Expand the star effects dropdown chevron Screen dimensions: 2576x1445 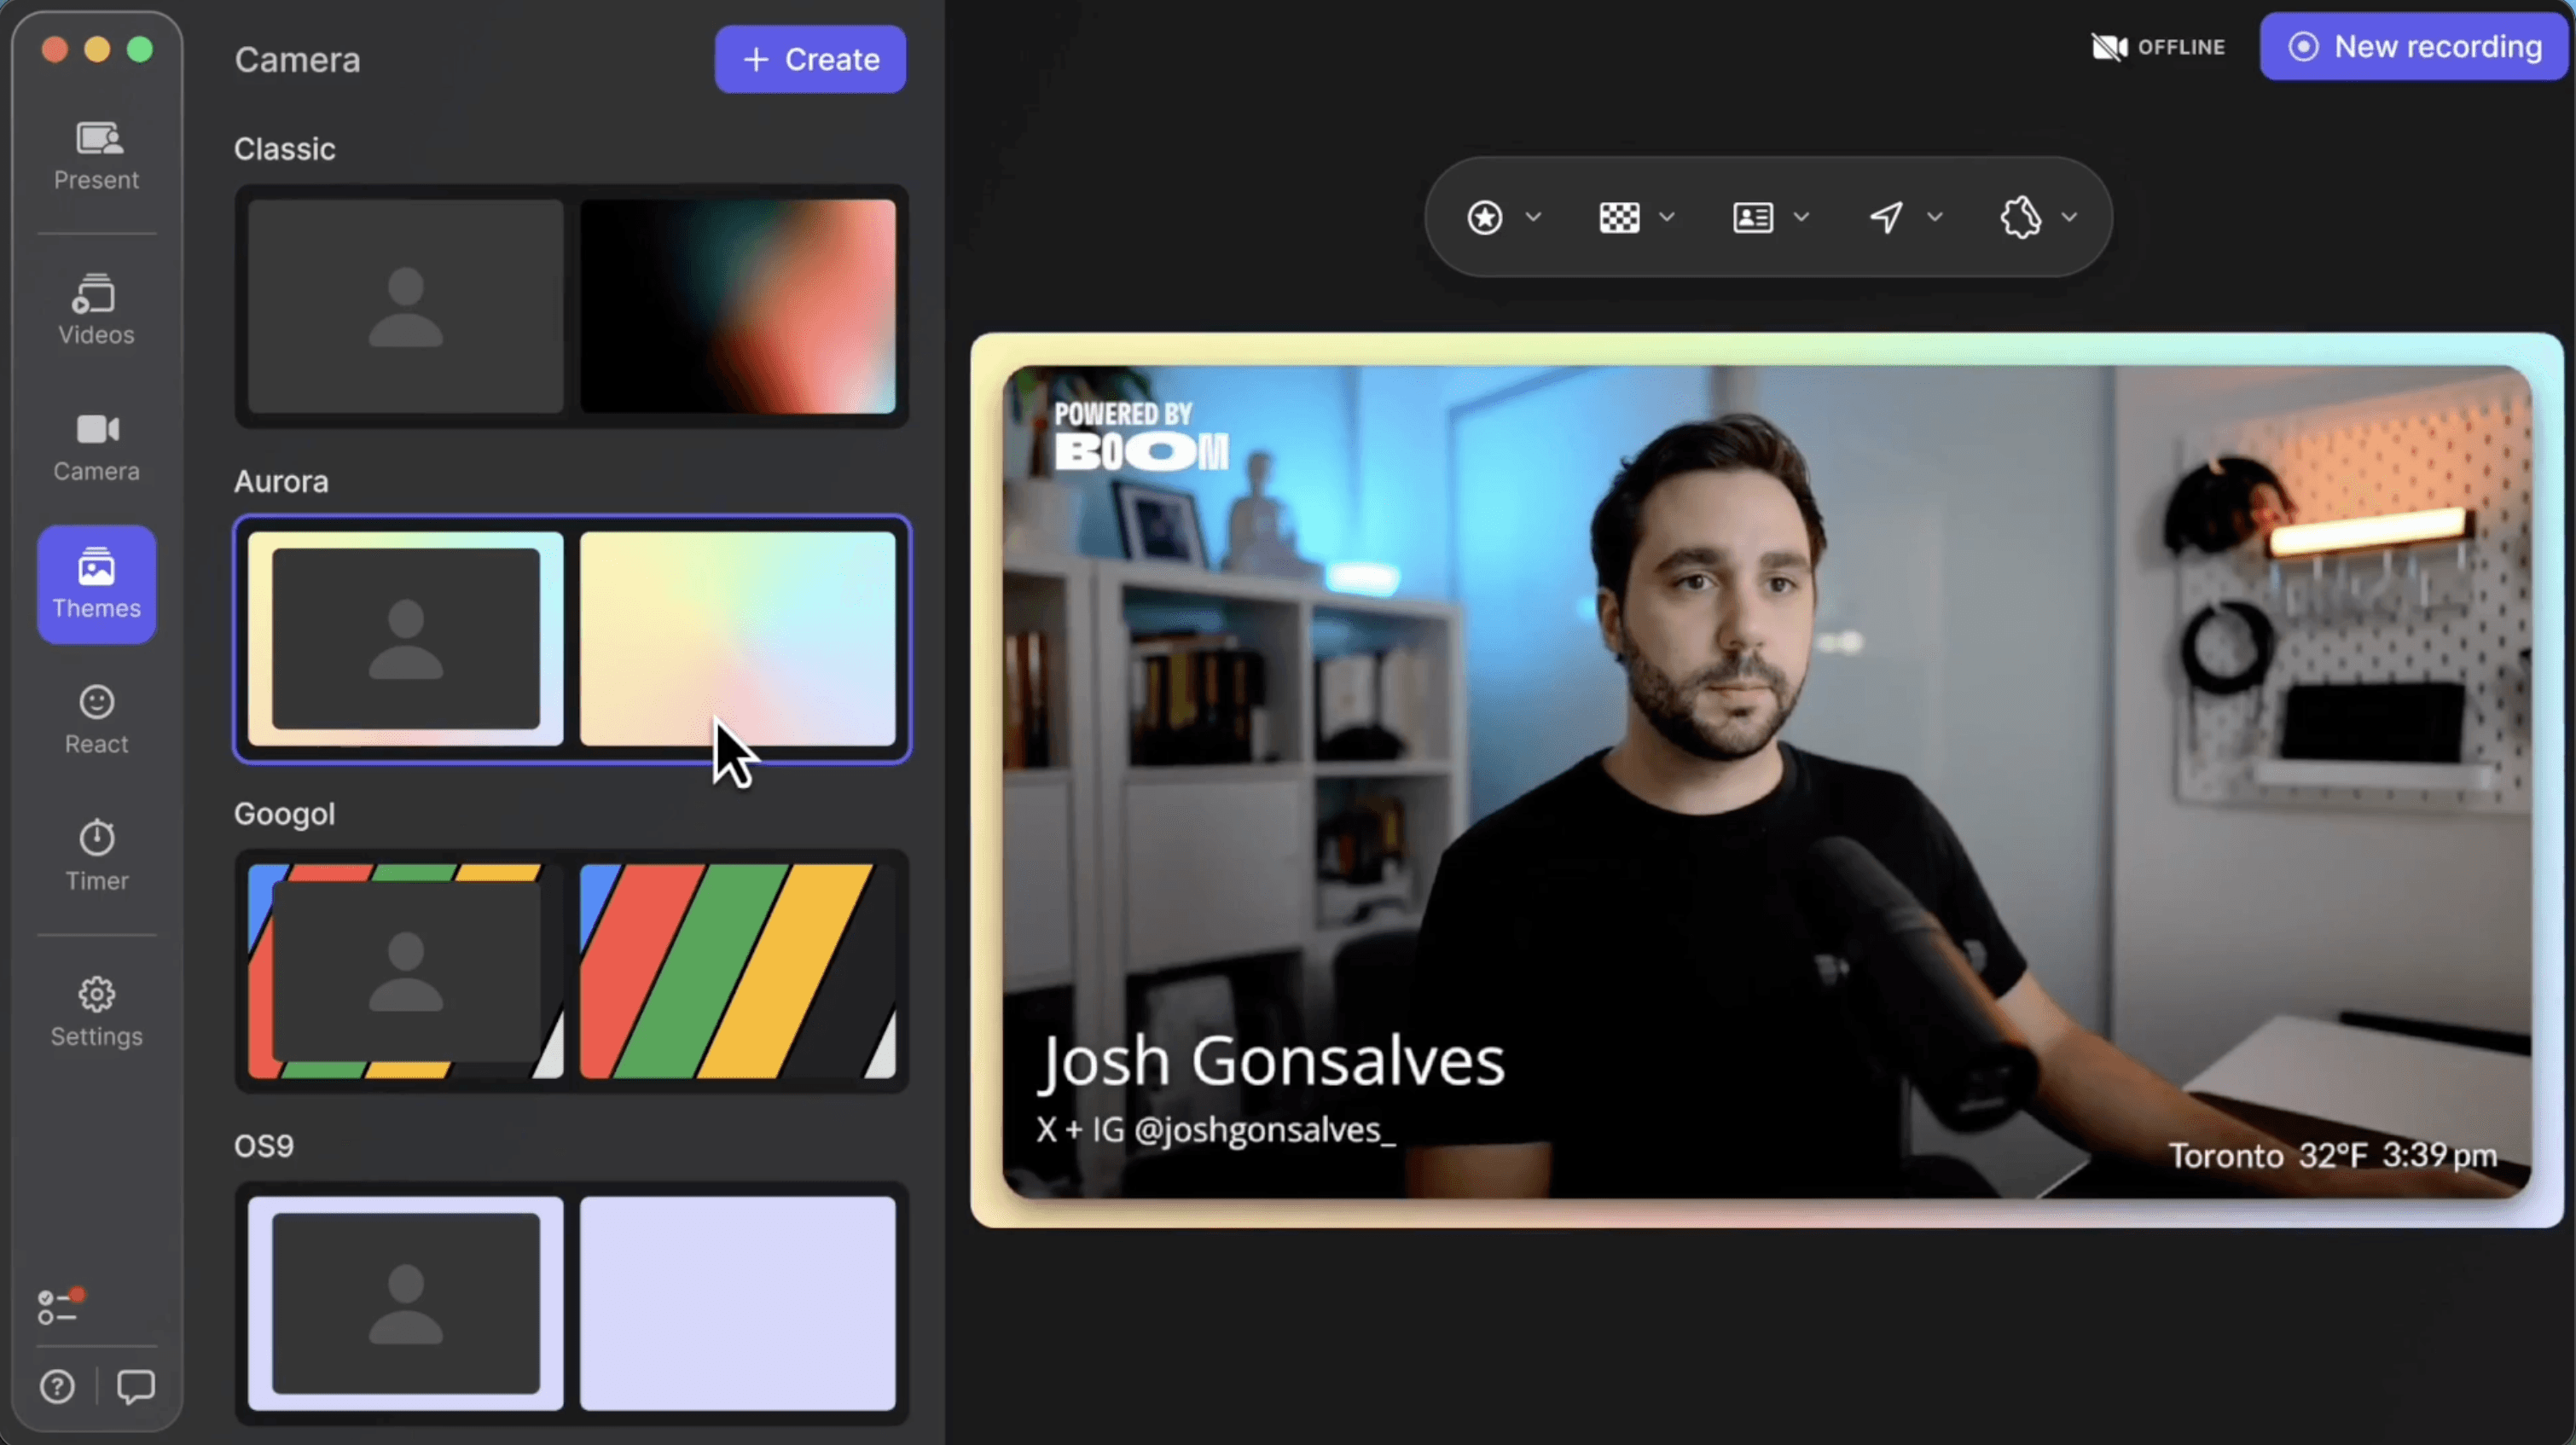[x=1533, y=217]
